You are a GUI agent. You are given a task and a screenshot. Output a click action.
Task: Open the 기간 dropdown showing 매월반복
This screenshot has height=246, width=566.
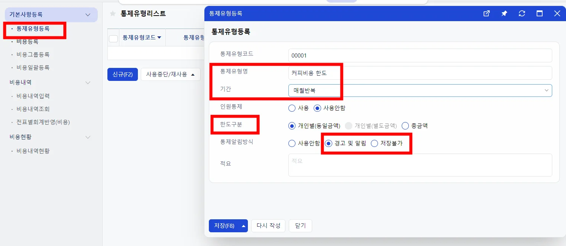coord(420,91)
